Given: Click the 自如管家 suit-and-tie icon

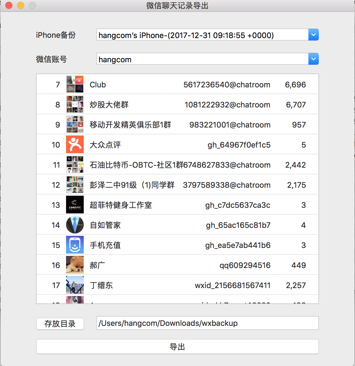Looking at the screenshot, I should [75, 225].
